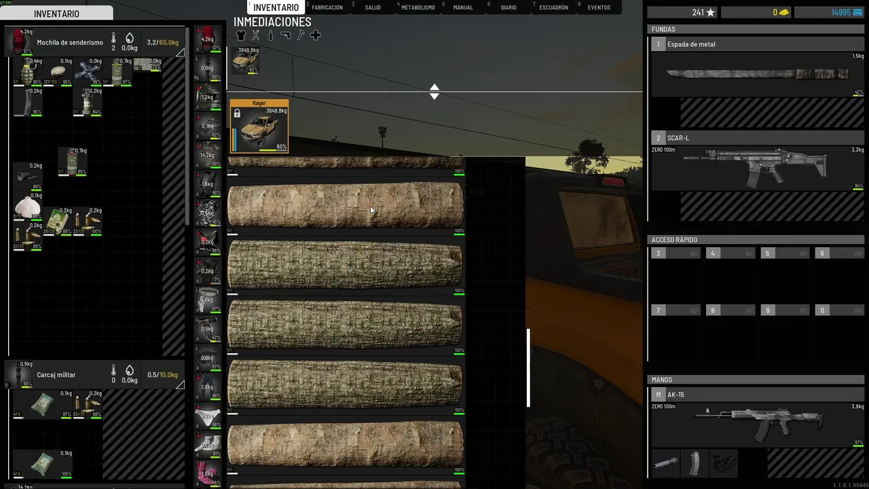Click fame points 241 star counter
Image resolution: width=869 pixels, height=489 pixels.
(683, 12)
